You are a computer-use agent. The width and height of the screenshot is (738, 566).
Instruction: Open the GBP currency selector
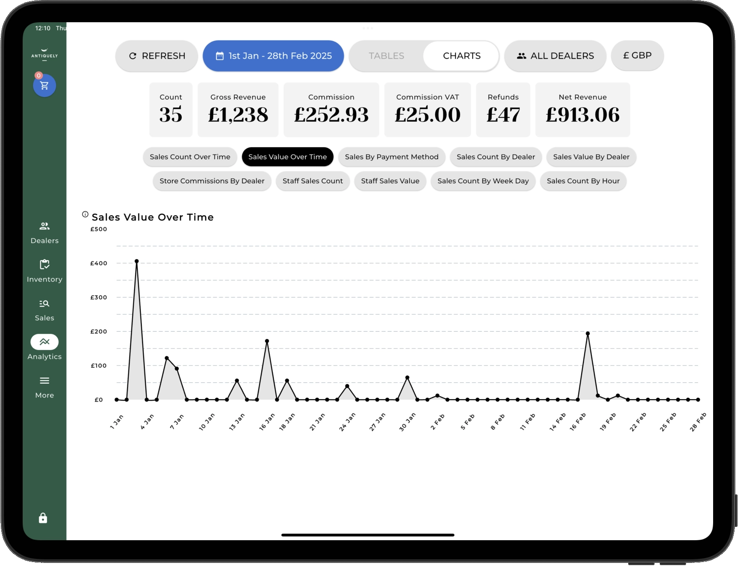click(x=637, y=56)
